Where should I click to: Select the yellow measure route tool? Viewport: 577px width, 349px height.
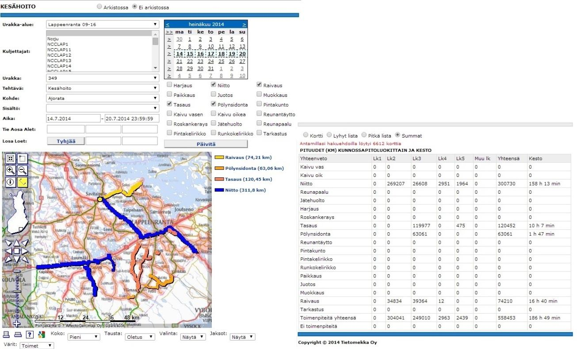[23, 181]
